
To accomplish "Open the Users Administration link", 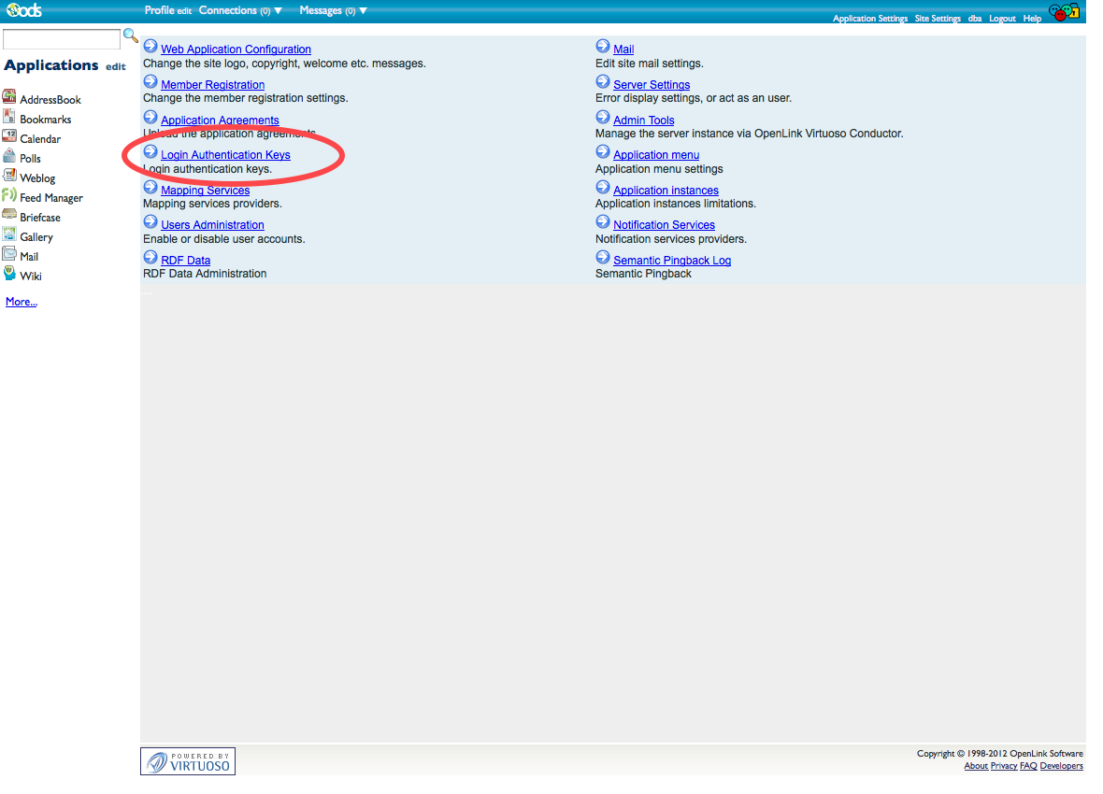I will click(212, 225).
